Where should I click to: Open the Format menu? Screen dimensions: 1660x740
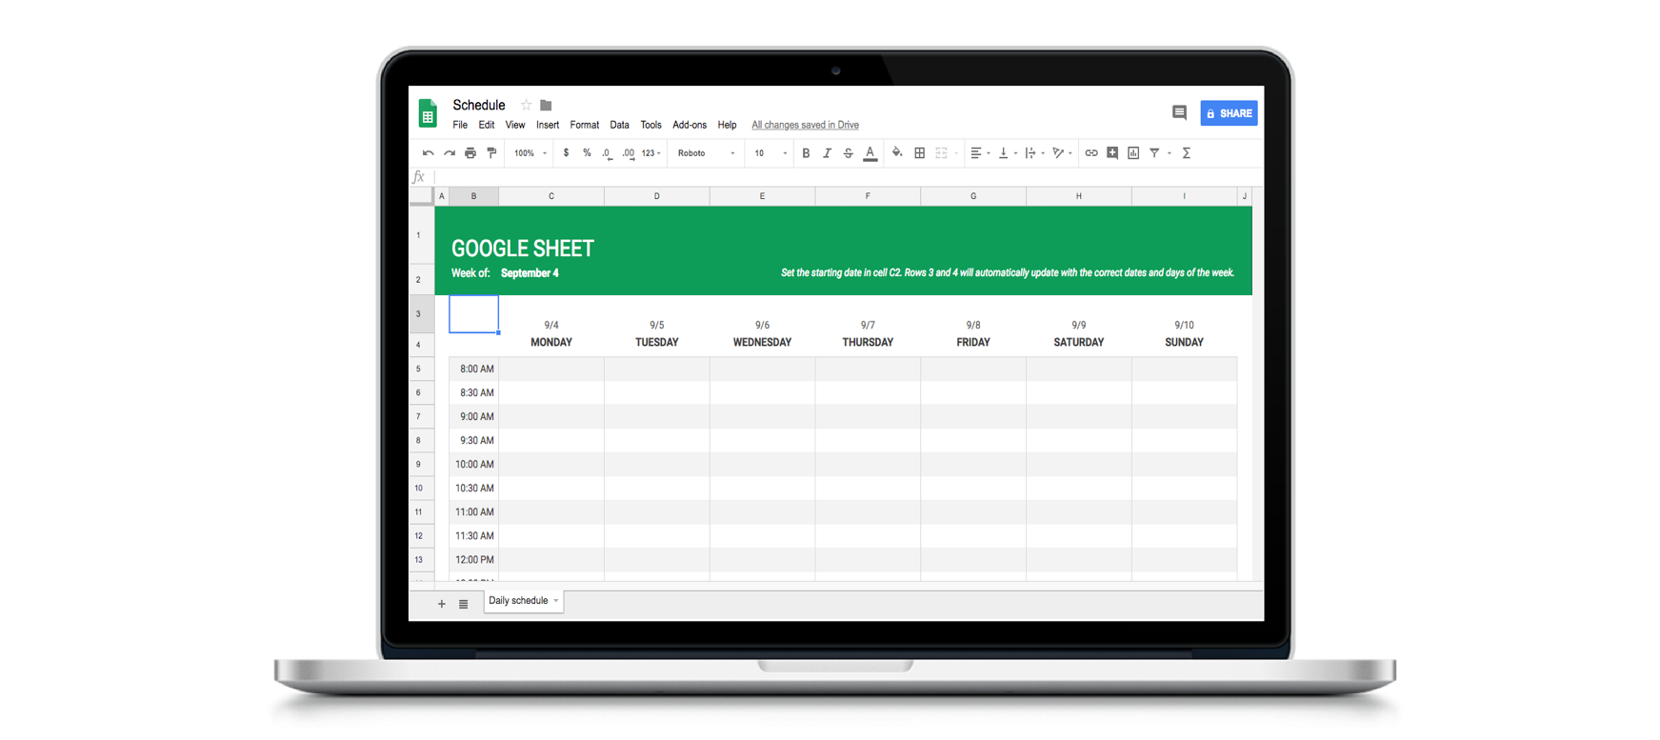click(585, 125)
